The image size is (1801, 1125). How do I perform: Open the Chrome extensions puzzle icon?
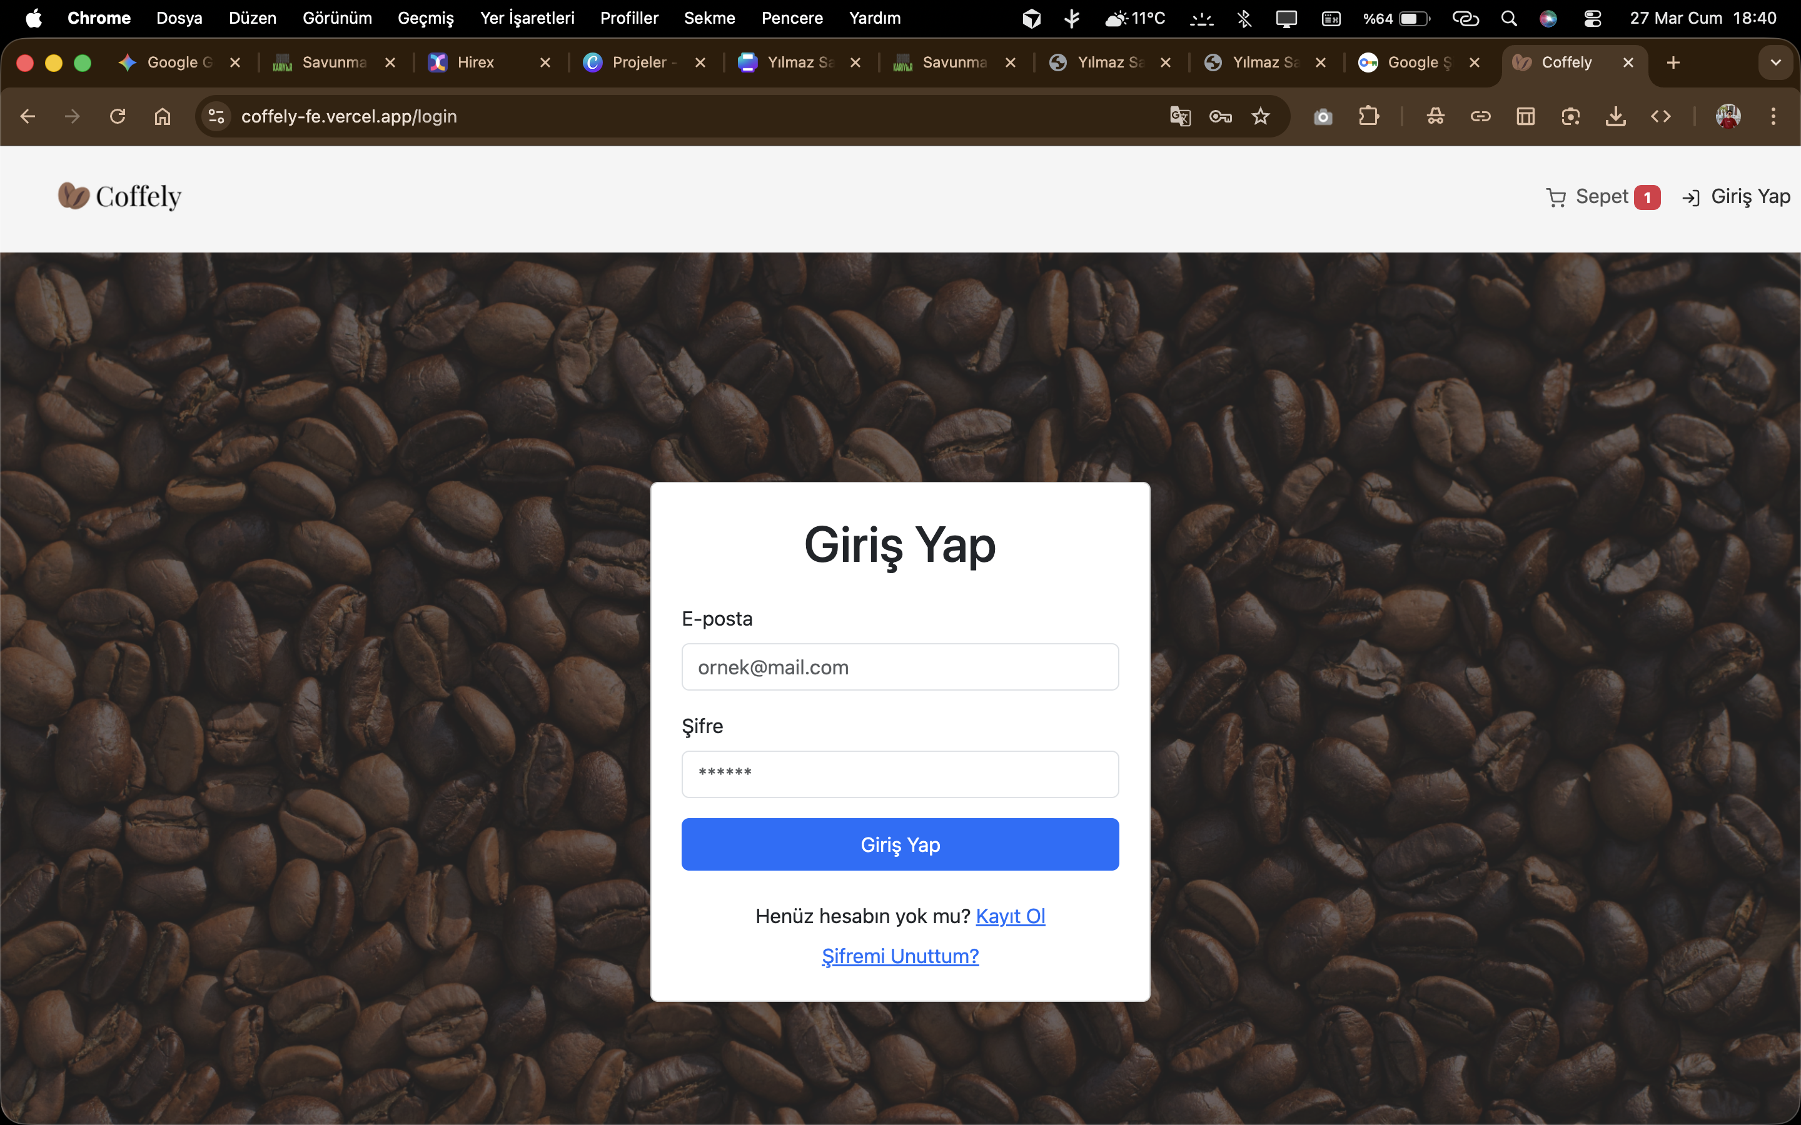click(1368, 117)
